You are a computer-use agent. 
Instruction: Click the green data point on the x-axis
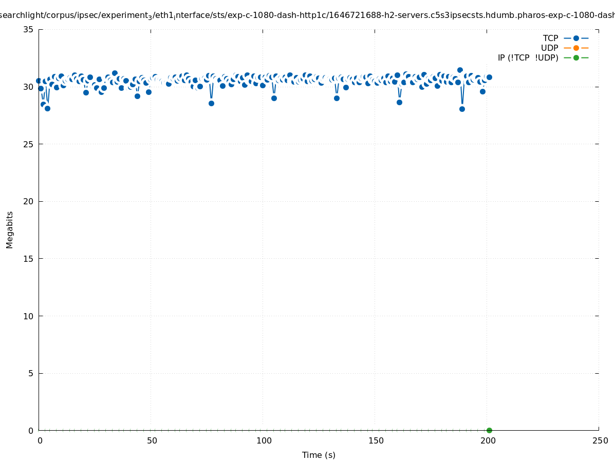point(489,430)
